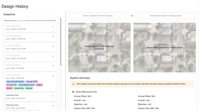Screen dimensions: 199x112
Task: Click the snapshots list scrollbar
Action: point(61,42)
